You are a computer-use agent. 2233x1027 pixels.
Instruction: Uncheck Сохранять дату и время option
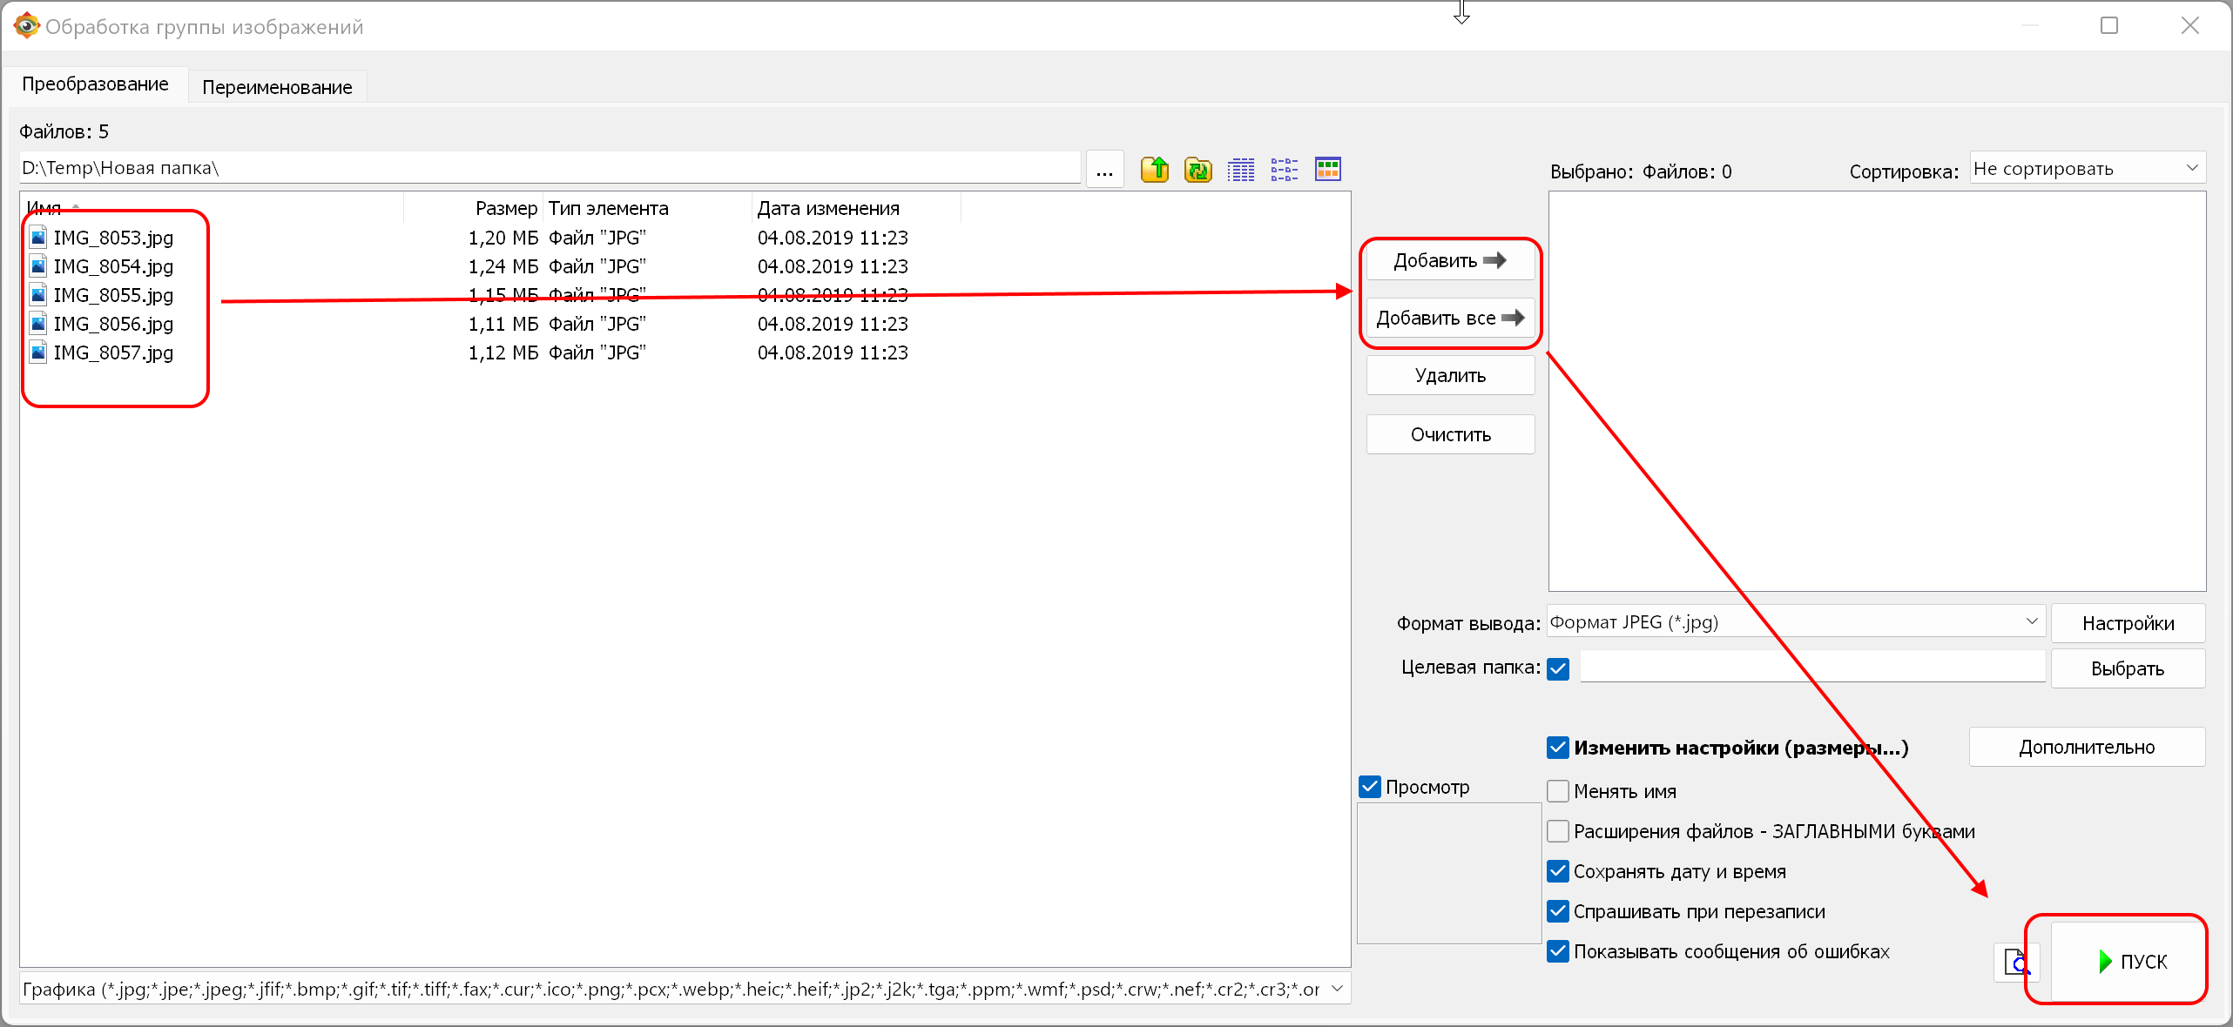pos(1558,871)
